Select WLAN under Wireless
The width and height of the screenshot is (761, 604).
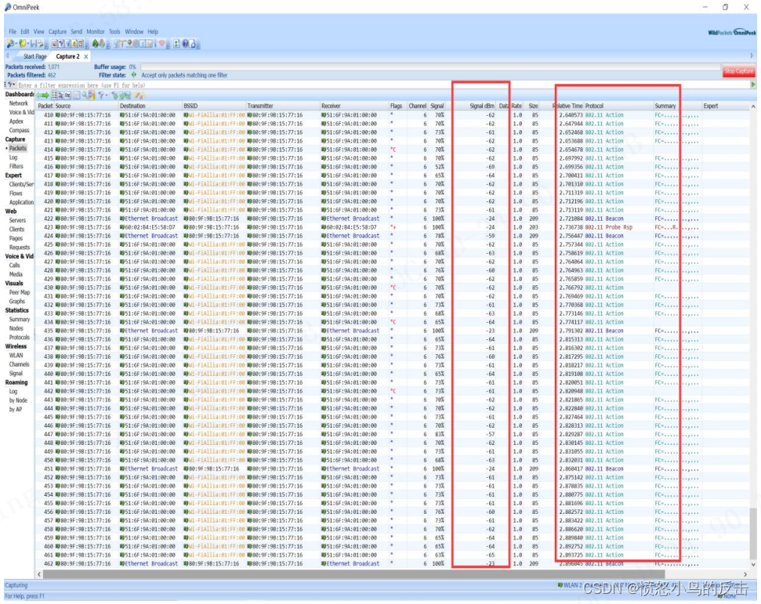pos(16,355)
